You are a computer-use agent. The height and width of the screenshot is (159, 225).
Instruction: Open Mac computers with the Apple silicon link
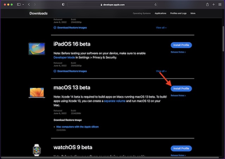point(77,127)
